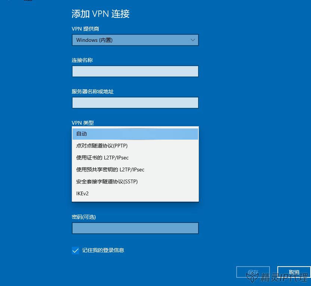
Task: Select 自动 from the VPN type list
Action: point(135,134)
